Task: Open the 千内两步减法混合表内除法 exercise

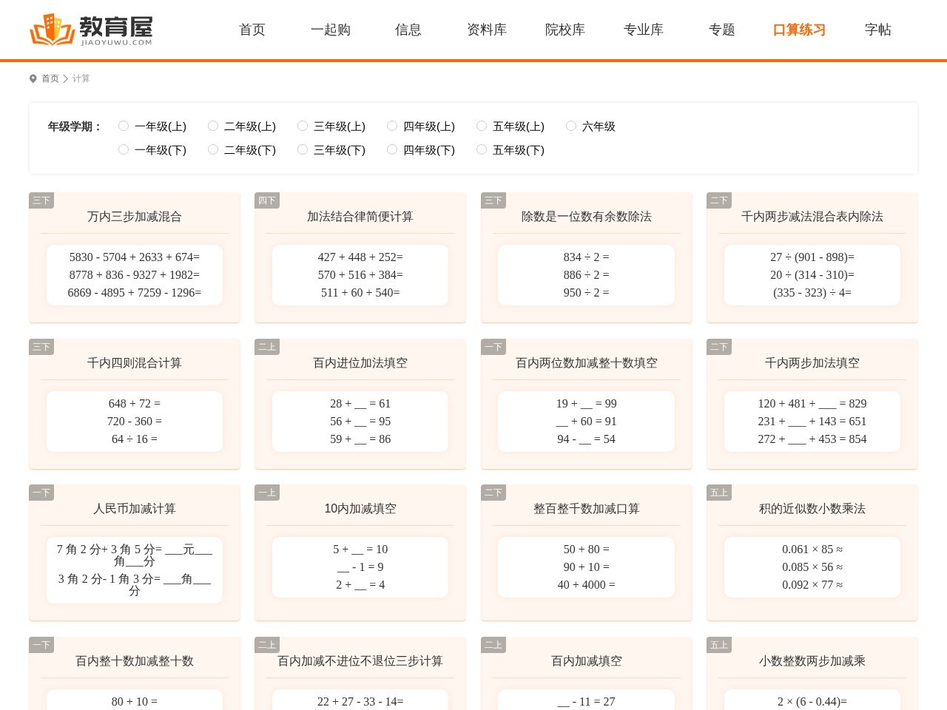Action: point(812,217)
